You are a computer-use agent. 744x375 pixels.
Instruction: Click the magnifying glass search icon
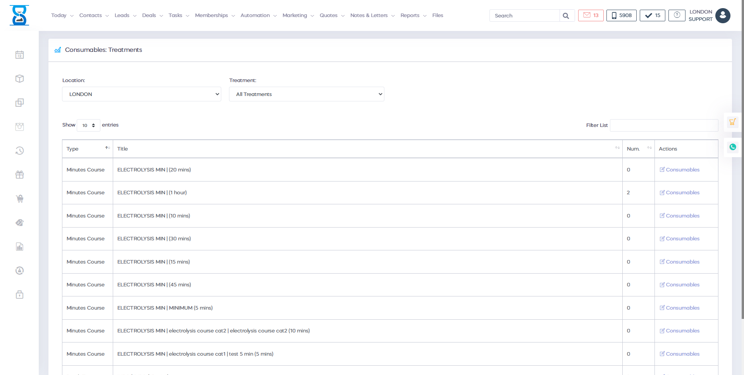(x=566, y=16)
